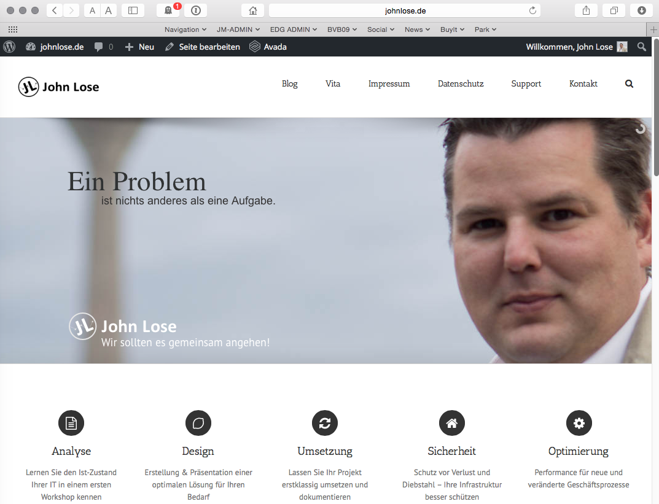Reload the page

point(532,10)
